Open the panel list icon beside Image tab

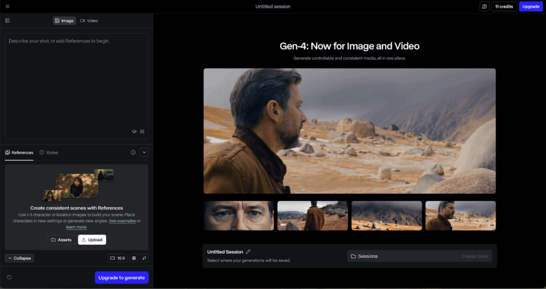[x=7, y=21]
